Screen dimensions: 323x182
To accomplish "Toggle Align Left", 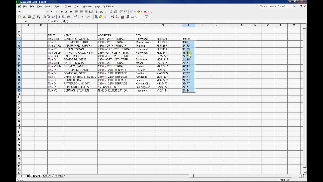I will (76, 12).
